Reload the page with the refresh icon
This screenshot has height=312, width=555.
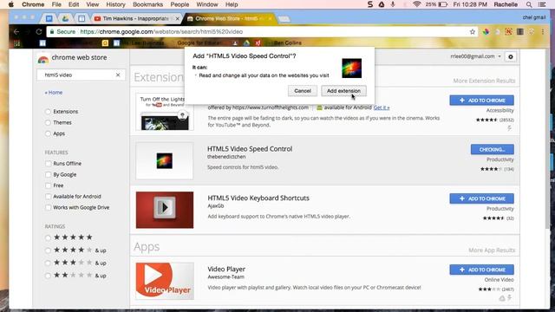tap(38, 32)
